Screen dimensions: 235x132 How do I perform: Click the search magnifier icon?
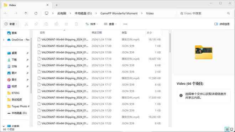(x=228, y=13)
